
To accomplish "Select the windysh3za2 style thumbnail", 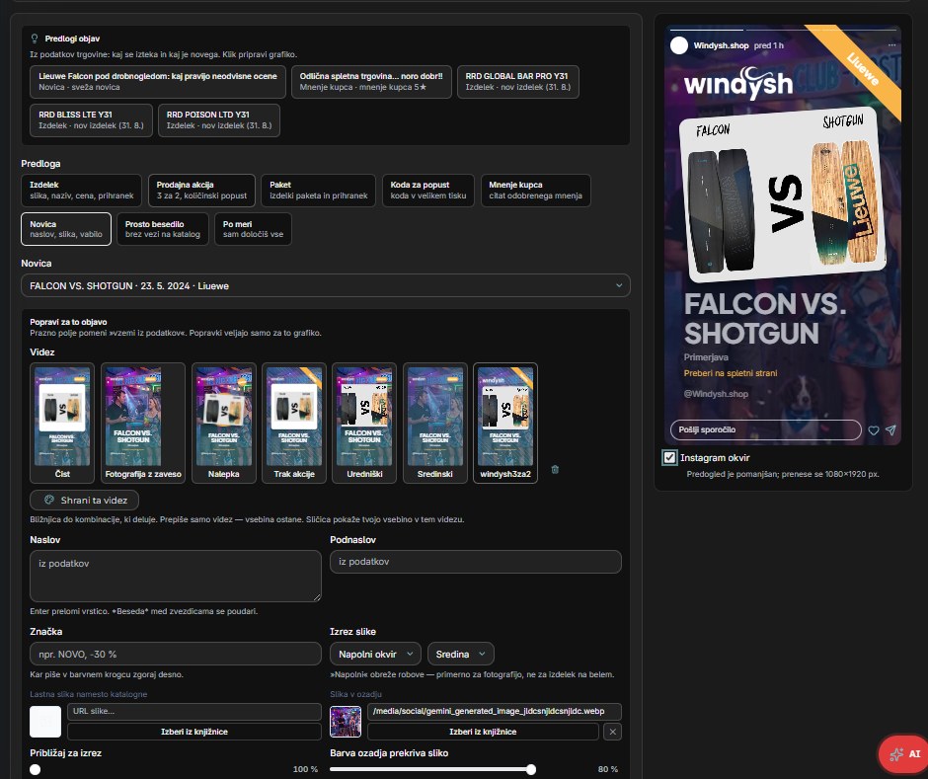I will point(505,423).
